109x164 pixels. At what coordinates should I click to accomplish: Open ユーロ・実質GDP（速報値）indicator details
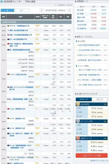[21, 135]
